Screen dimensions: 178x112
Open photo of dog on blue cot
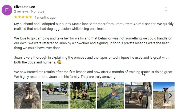111,95
